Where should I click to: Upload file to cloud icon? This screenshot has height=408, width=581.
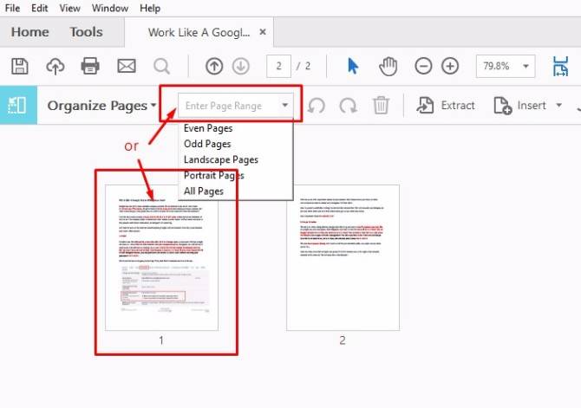pos(55,67)
